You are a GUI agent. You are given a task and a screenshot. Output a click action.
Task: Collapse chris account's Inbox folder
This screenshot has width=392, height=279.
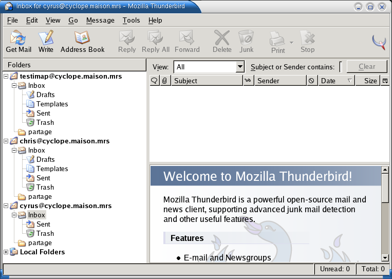click(x=14, y=151)
